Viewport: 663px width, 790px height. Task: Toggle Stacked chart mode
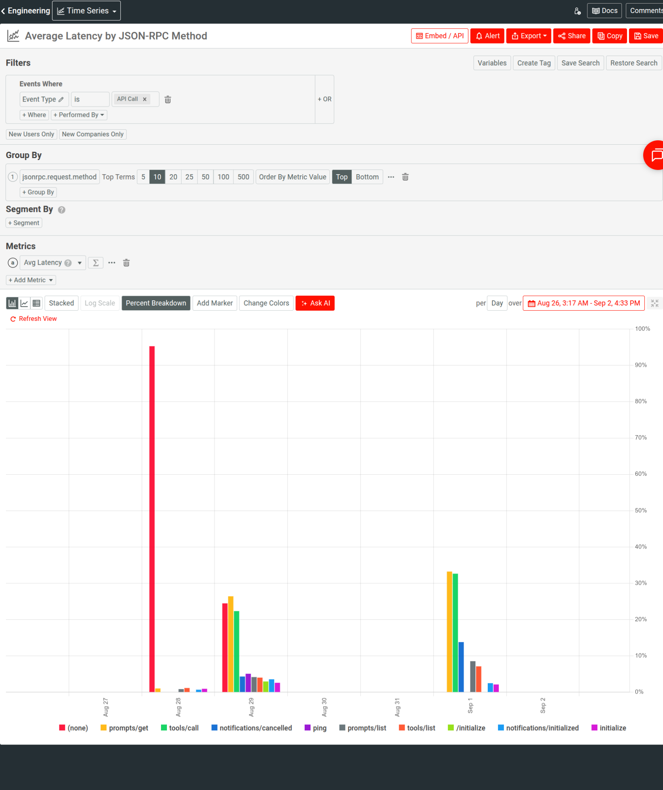pos(61,303)
